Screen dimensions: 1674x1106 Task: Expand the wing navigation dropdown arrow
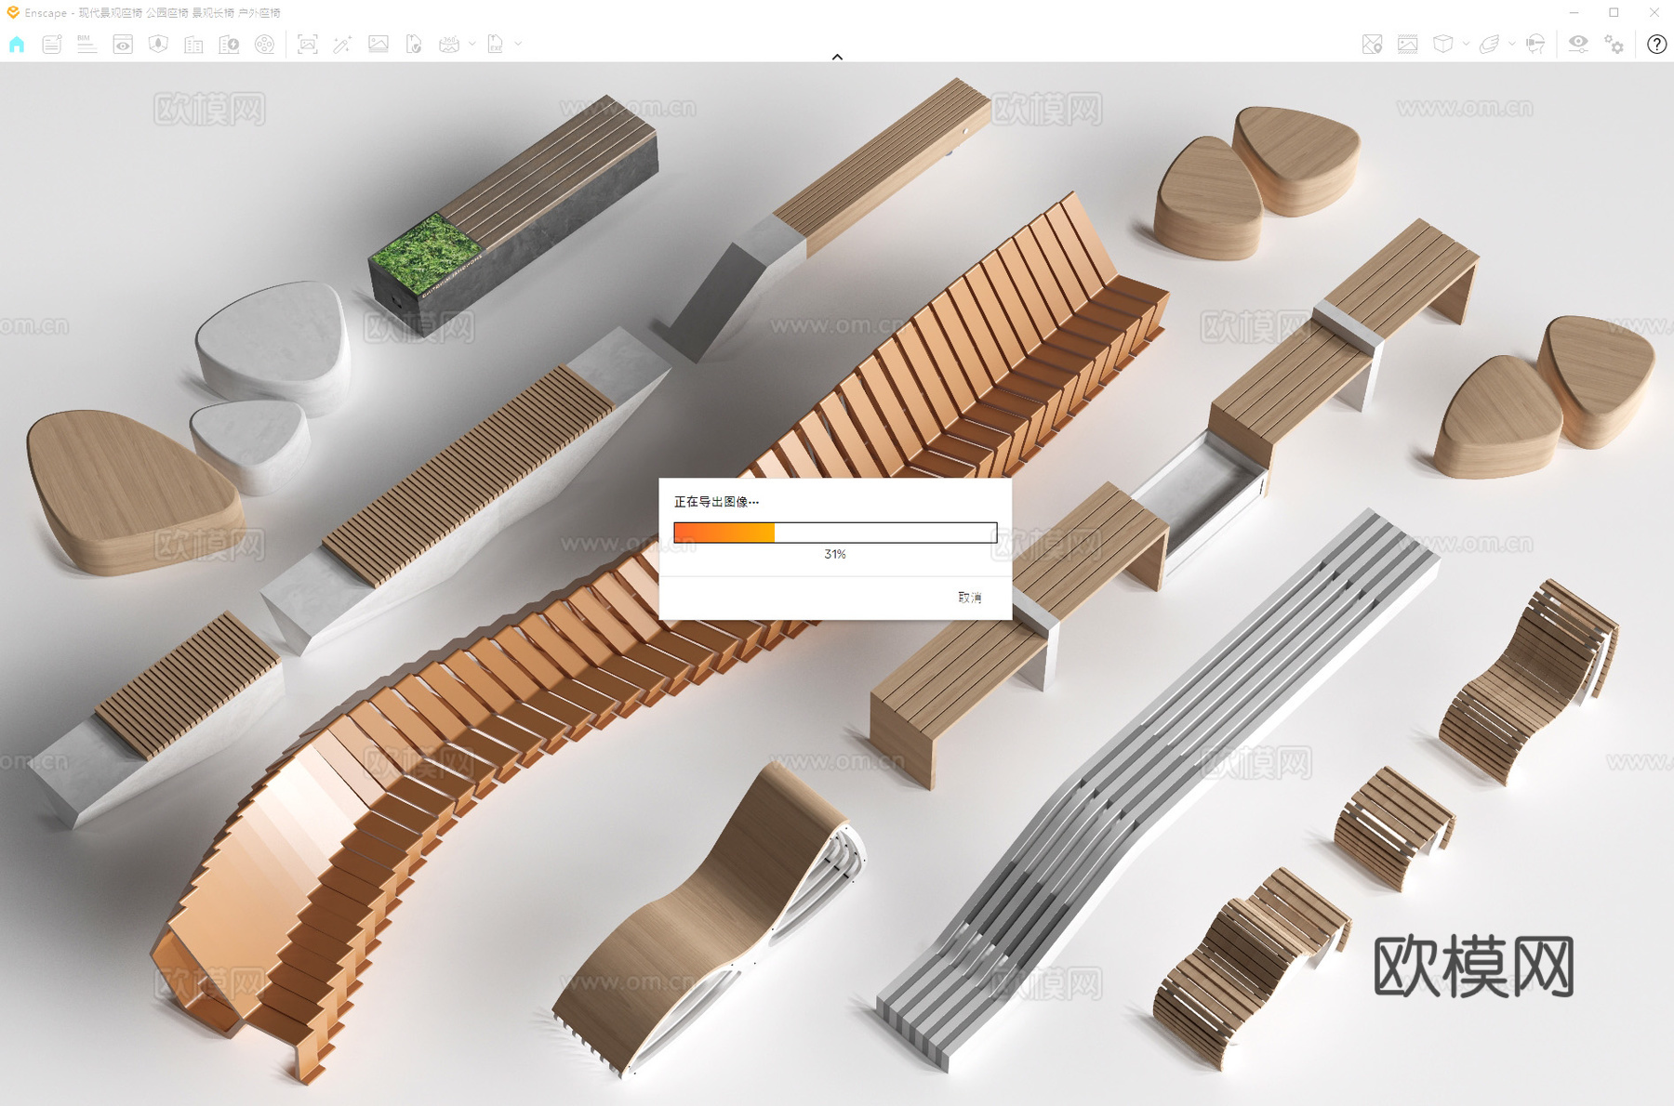point(1511,44)
